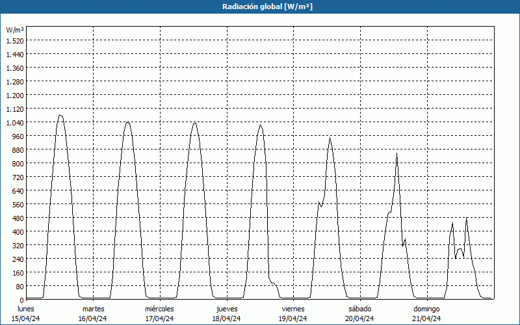The image size is (520, 325).
Task: Select the 1.280 y-axis value
Action: pyautogui.click(x=15, y=82)
